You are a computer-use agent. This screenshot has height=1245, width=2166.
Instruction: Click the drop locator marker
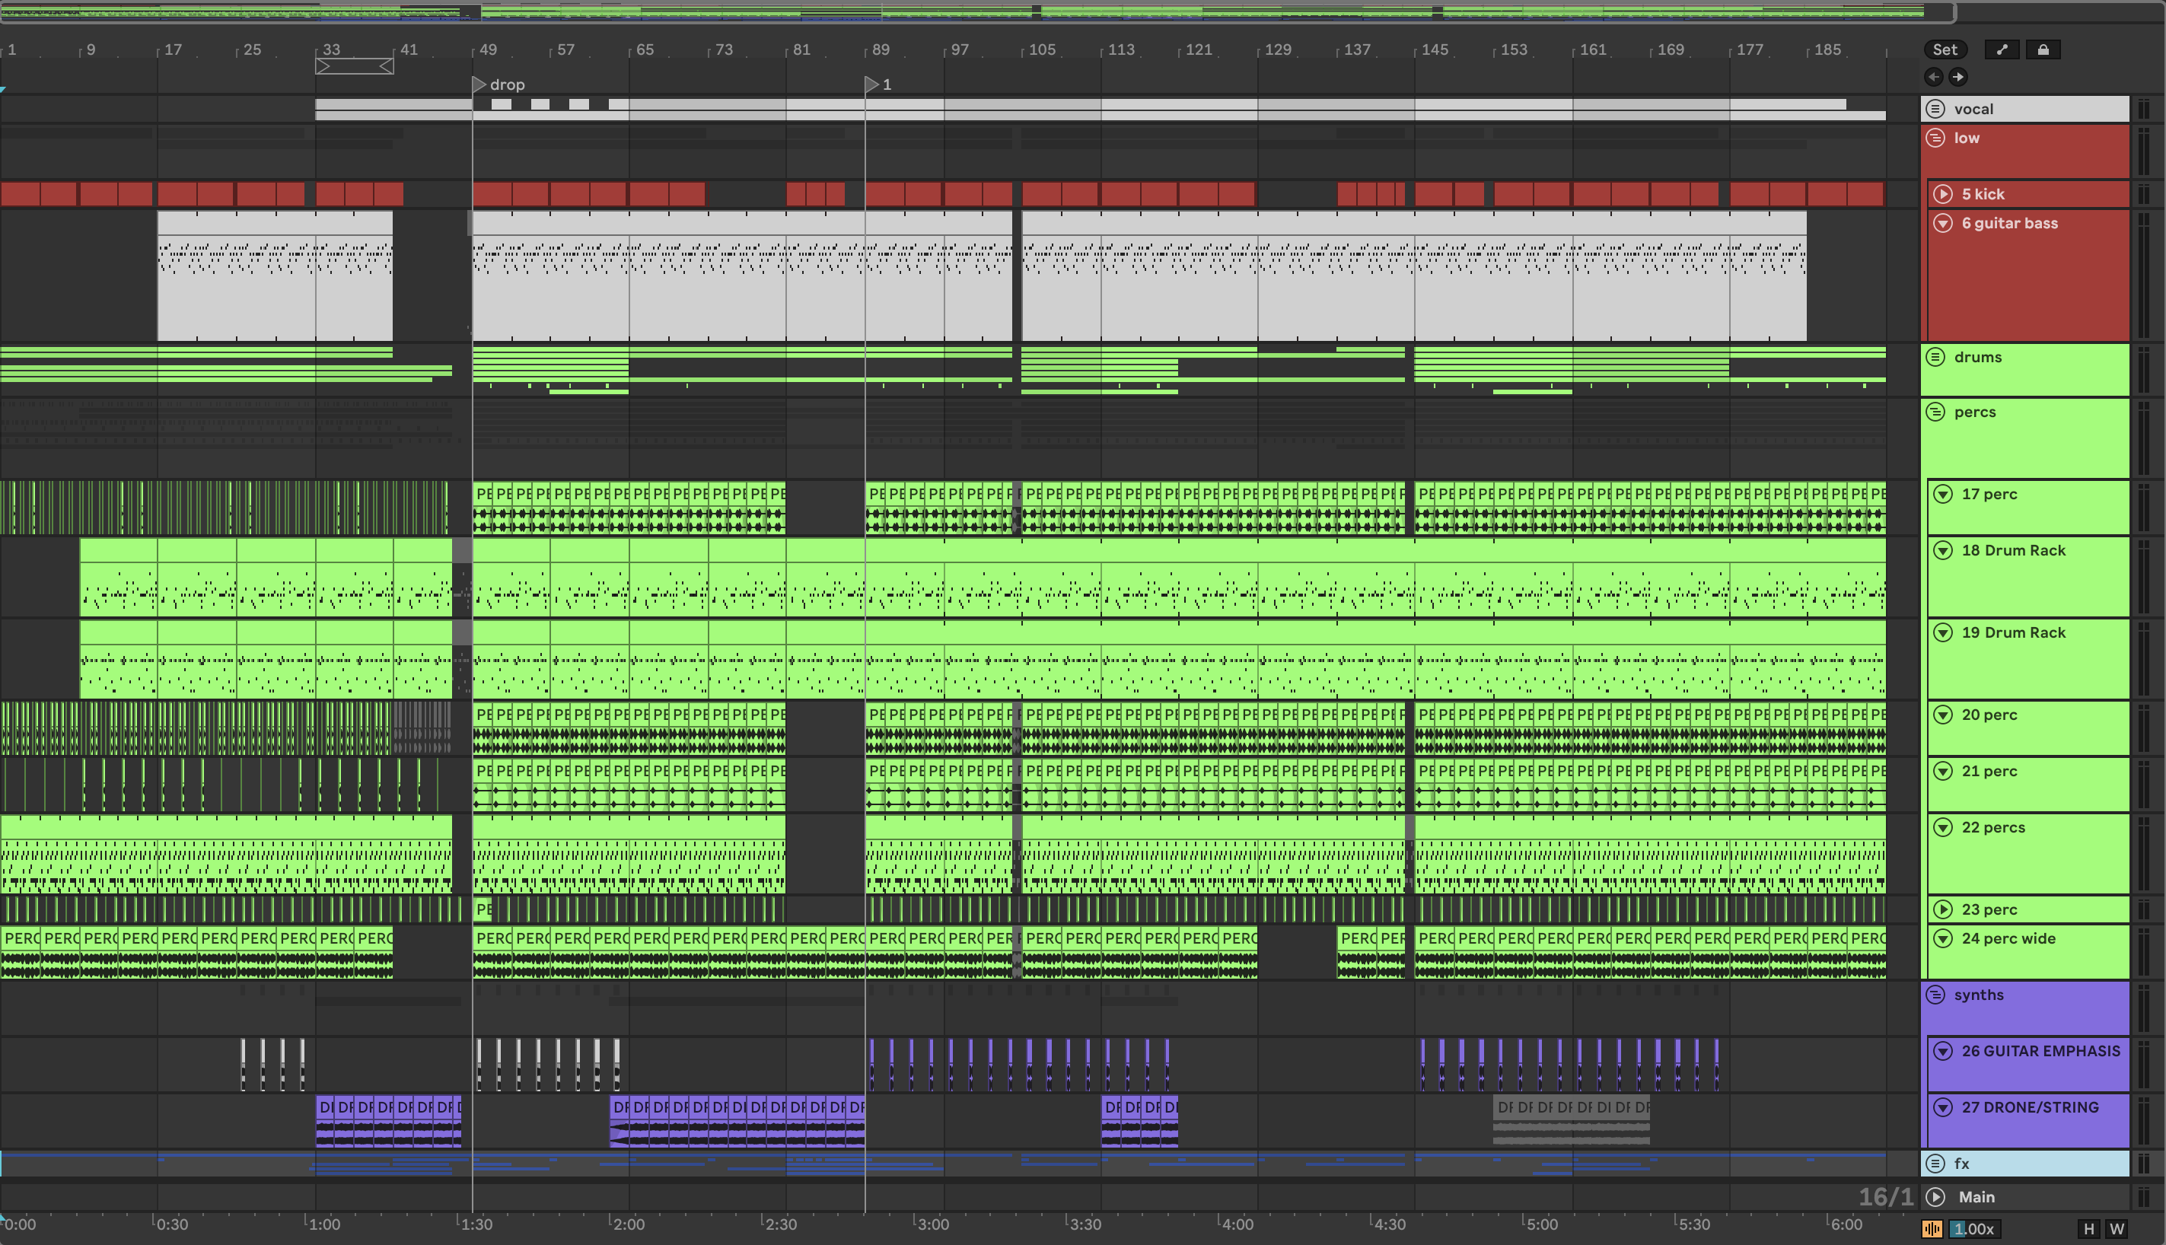click(479, 84)
